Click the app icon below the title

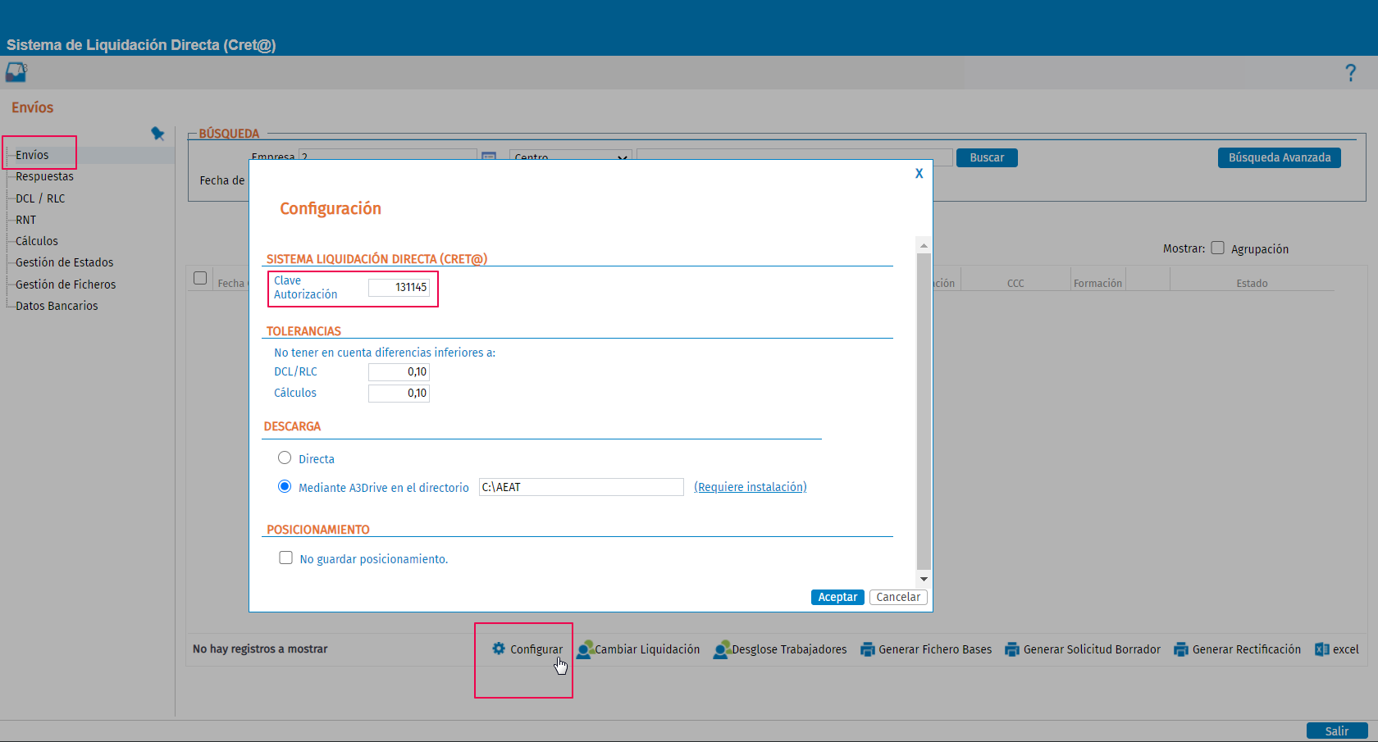(16, 72)
